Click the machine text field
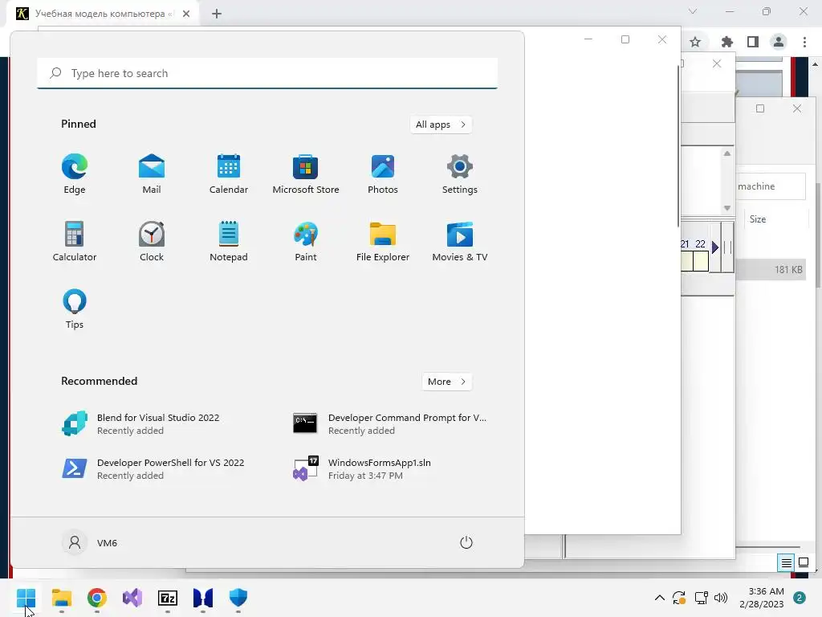 (x=771, y=186)
